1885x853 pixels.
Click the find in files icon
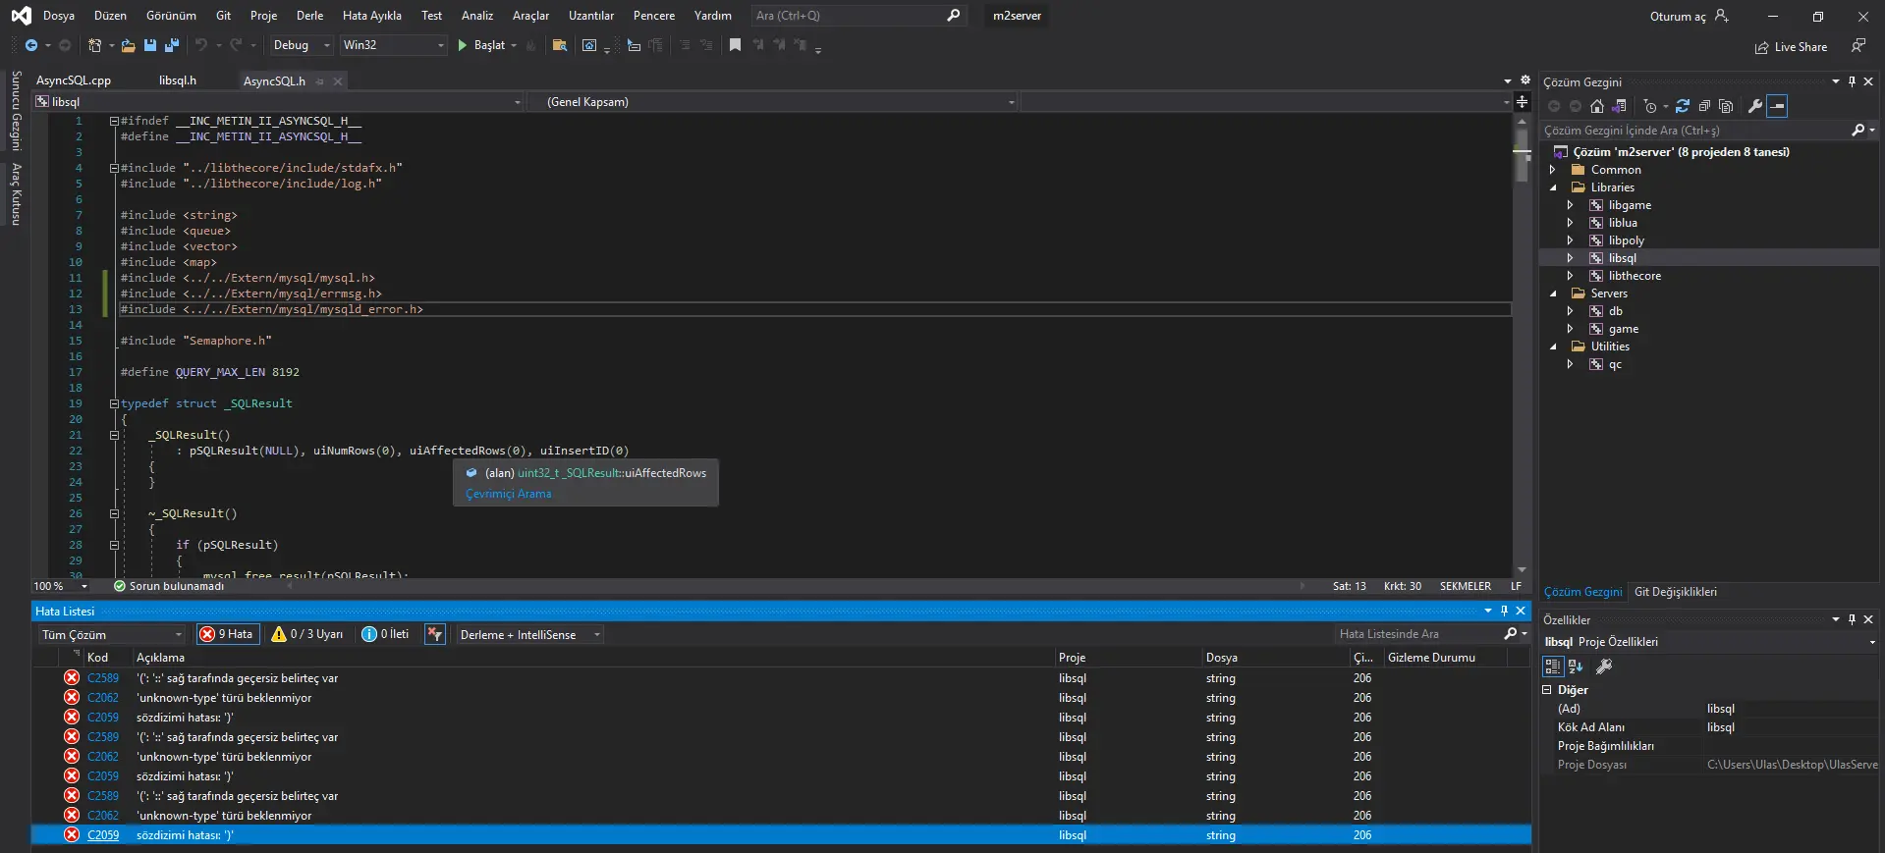[x=560, y=45]
